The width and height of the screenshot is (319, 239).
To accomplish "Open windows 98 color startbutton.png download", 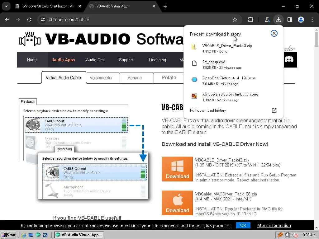I will pyautogui.click(x=233, y=97).
